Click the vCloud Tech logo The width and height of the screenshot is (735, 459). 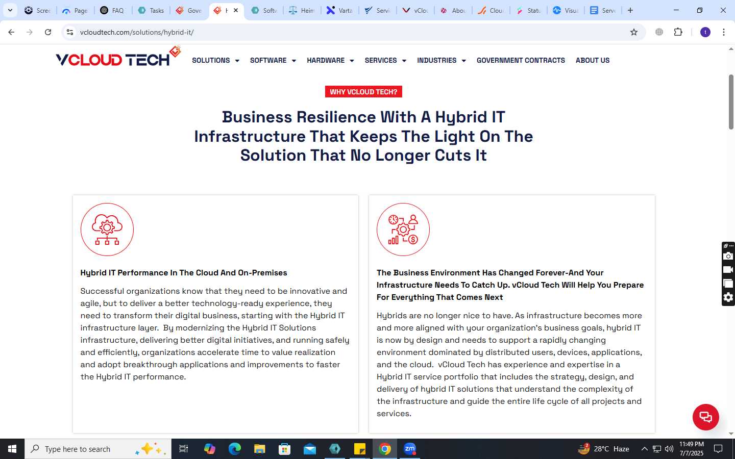[118, 57]
